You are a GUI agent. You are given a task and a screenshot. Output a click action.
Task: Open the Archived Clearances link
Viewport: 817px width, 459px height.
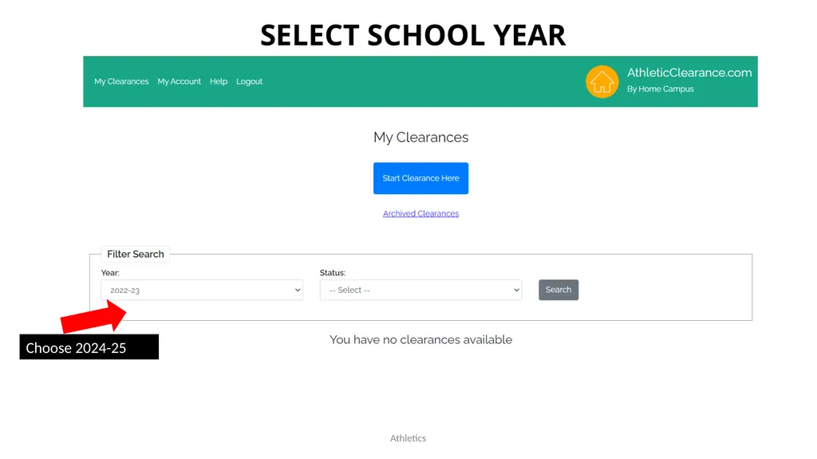point(420,213)
